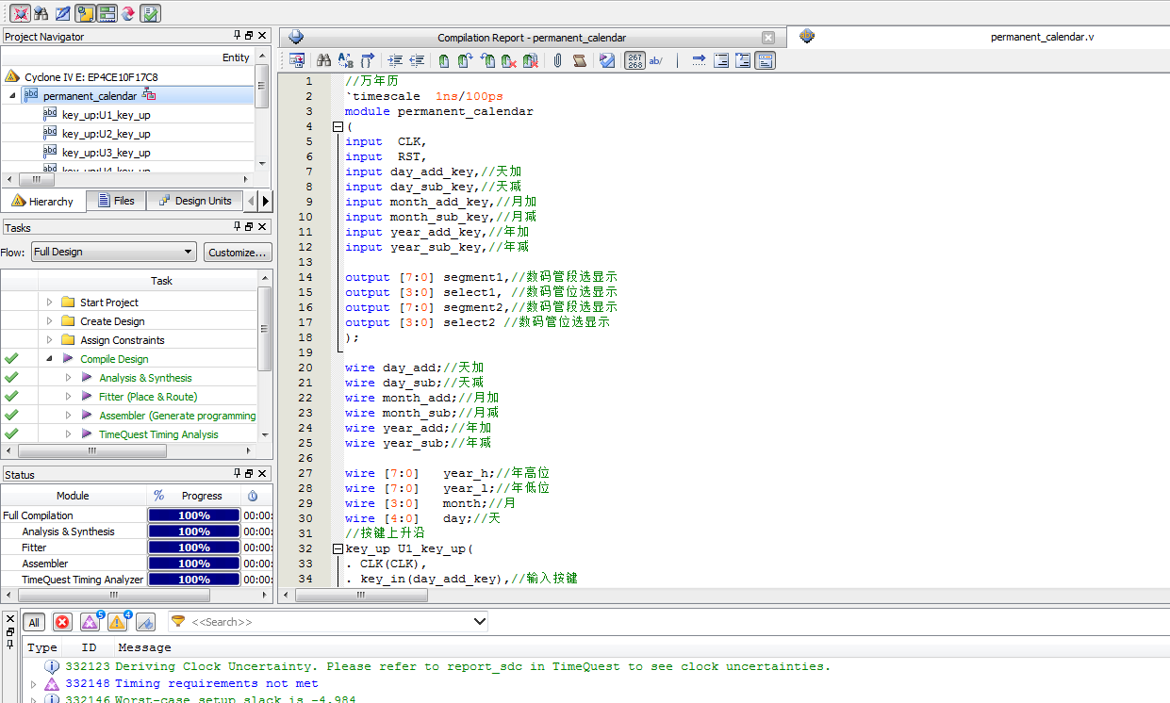
Task: Click the scroll-shaped template icon
Action: [580, 60]
